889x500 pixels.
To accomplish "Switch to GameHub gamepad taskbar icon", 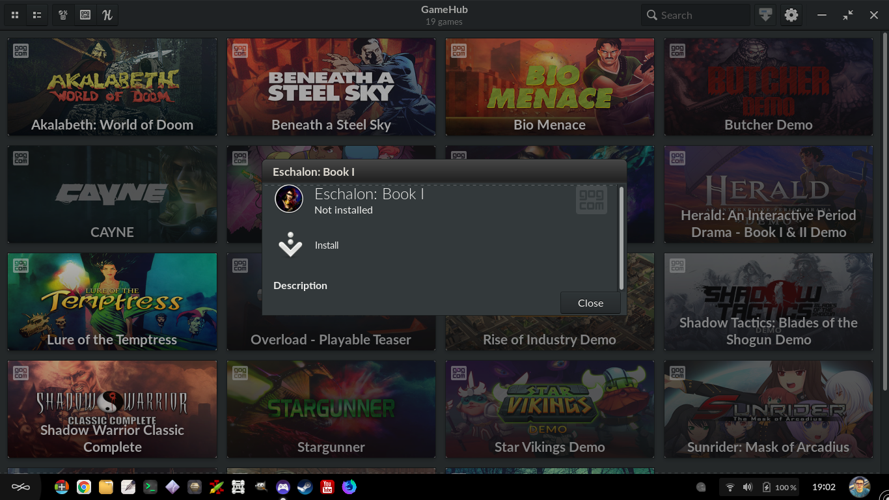I will [282, 487].
